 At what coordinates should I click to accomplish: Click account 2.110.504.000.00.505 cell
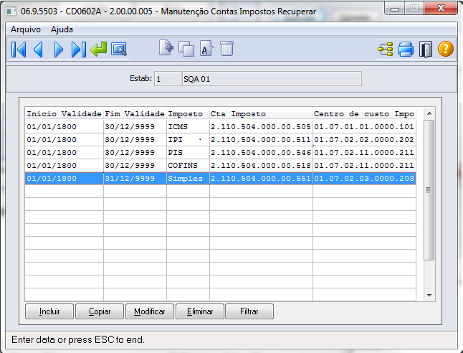261,127
